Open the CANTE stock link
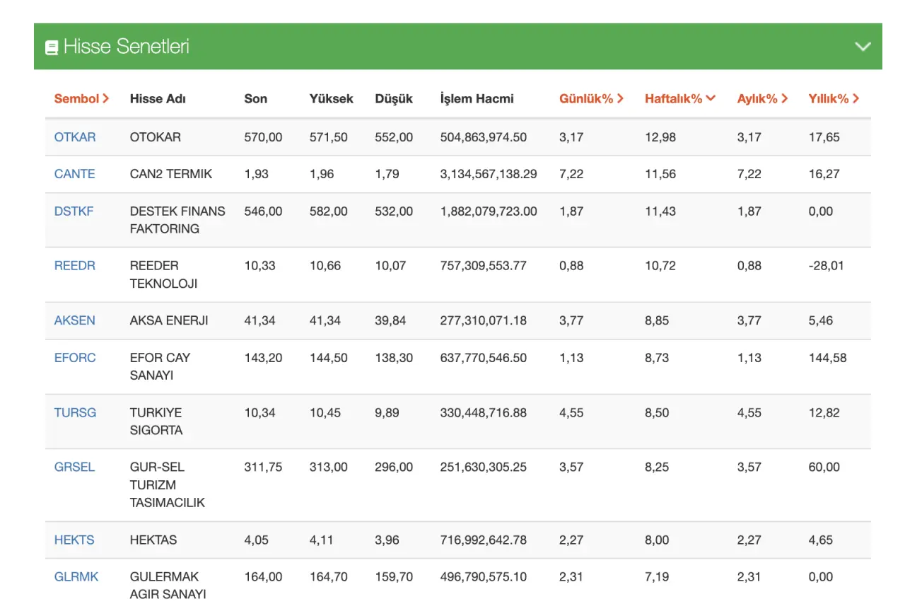This screenshot has width=905, height=611. 74,174
